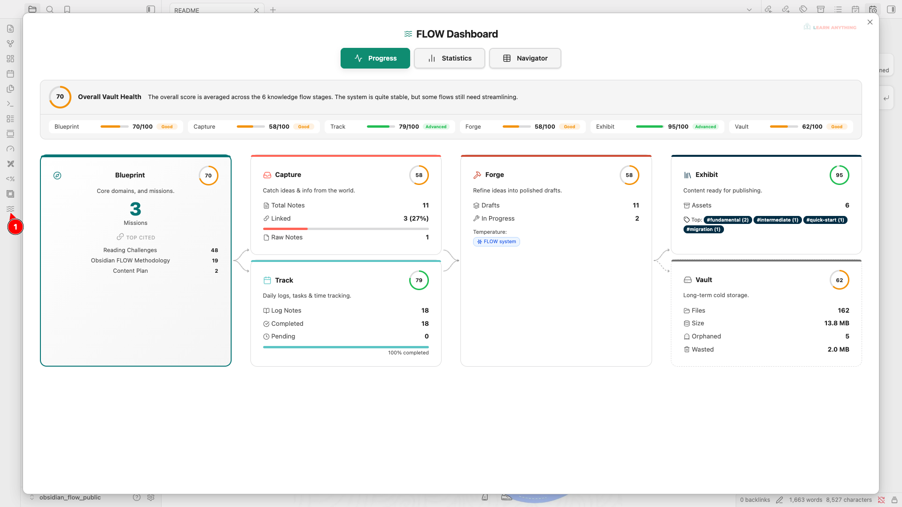Toggle the calendar-clock review panel

pos(872,9)
